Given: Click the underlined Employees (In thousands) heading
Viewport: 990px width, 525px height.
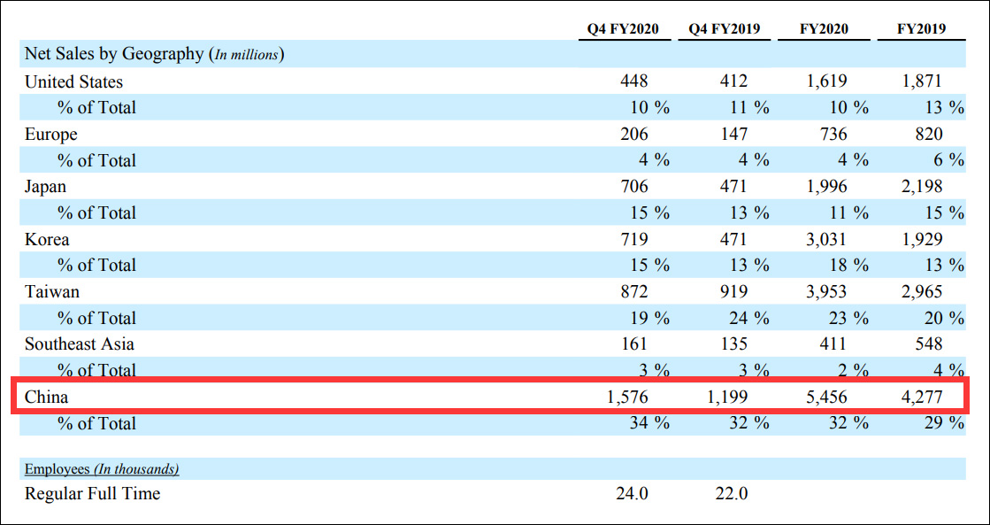Looking at the screenshot, I should pos(102,468).
